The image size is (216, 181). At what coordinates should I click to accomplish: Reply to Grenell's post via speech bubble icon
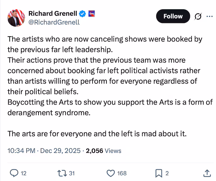(x=14, y=173)
